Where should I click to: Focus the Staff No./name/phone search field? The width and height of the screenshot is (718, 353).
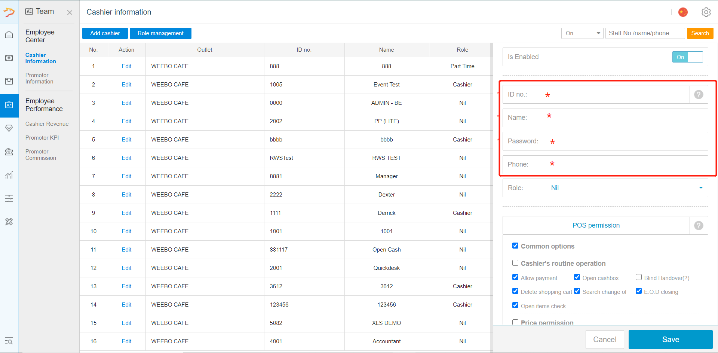click(645, 33)
